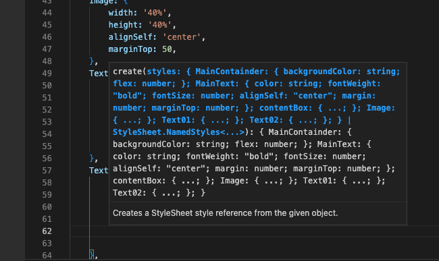Click the 'Creates a StyleSheet style reference' description
The height and width of the screenshot is (261, 439).
[226, 213]
